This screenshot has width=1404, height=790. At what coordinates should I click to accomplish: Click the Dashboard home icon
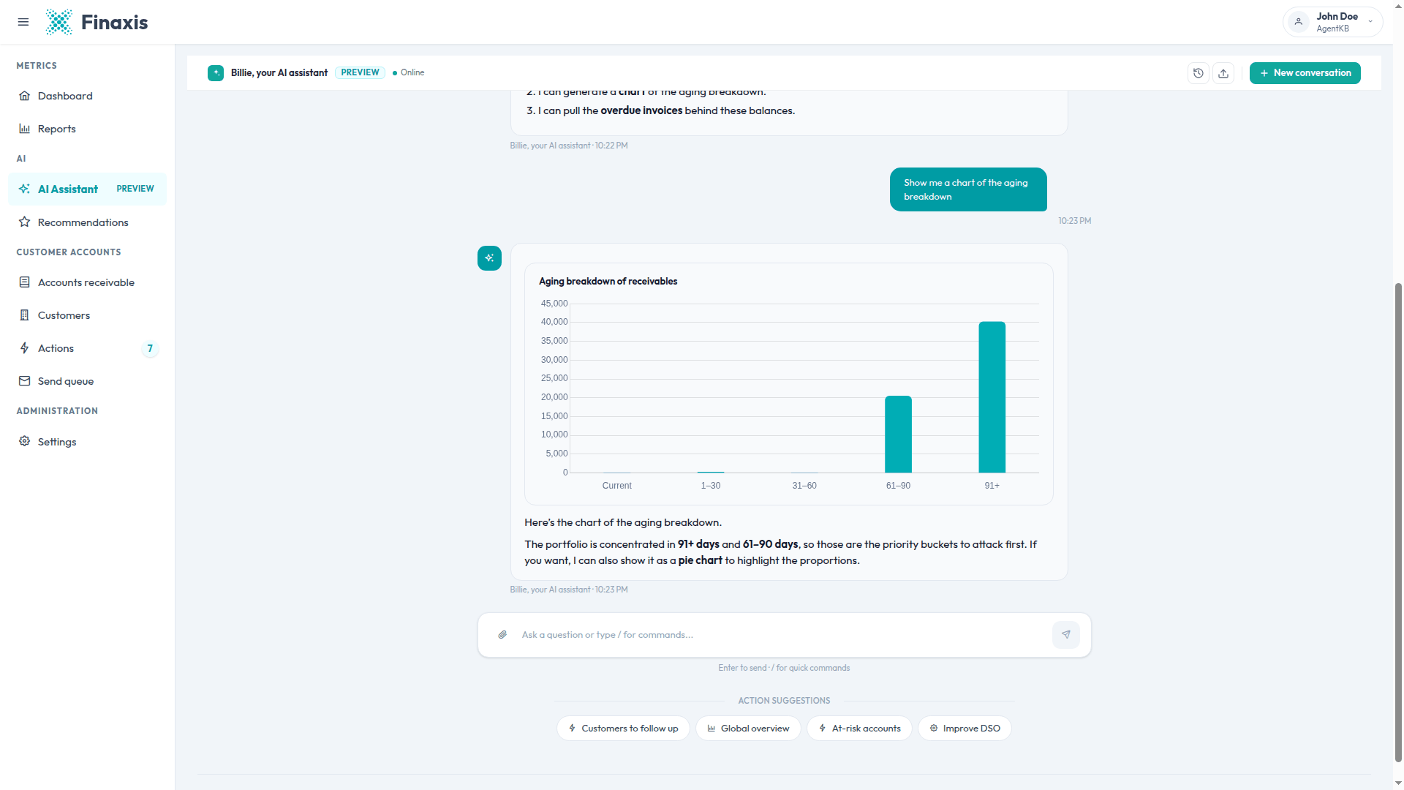tap(25, 96)
